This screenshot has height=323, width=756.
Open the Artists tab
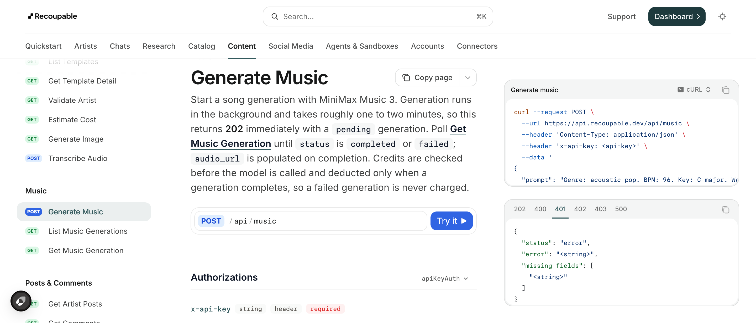pos(86,46)
